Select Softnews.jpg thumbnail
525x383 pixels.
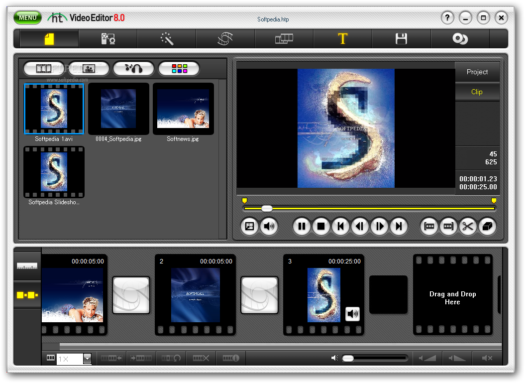(x=183, y=109)
